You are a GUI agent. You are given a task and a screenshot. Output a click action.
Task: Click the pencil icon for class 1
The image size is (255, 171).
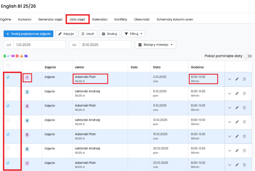(237, 79)
